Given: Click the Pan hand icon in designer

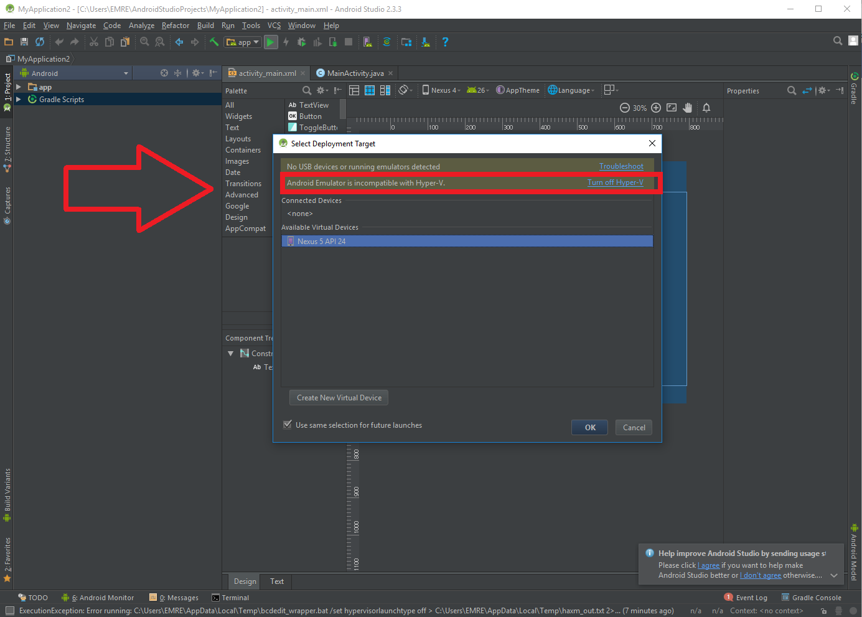Looking at the screenshot, I should 687,108.
